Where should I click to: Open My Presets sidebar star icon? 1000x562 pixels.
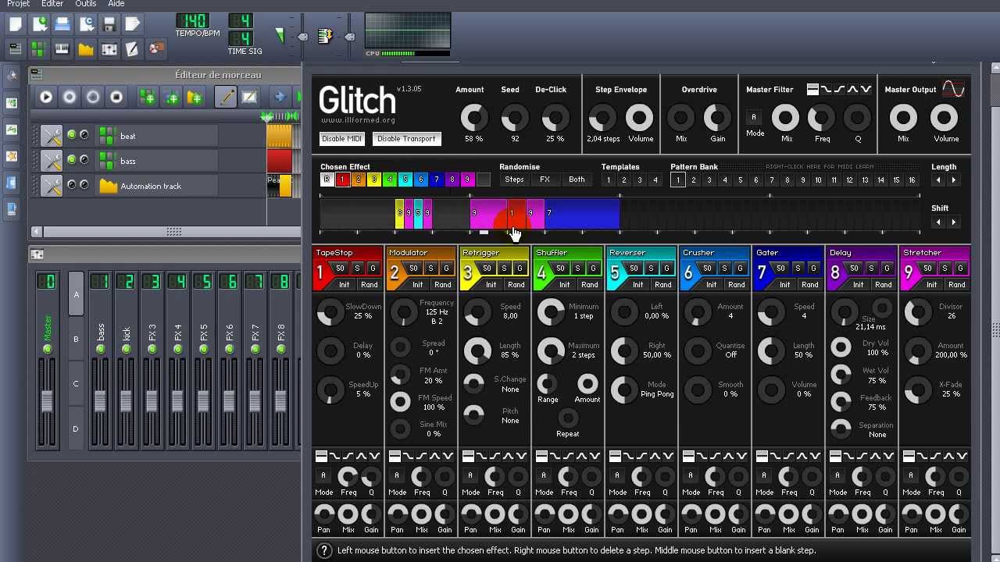(x=12, y=156)
